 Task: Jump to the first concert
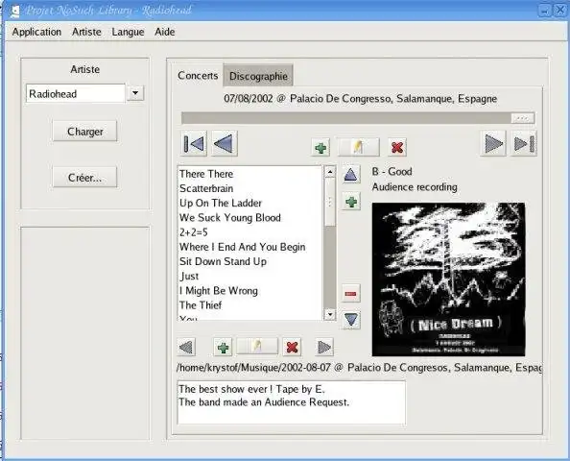pyautogui.click(x=194, y=143)
